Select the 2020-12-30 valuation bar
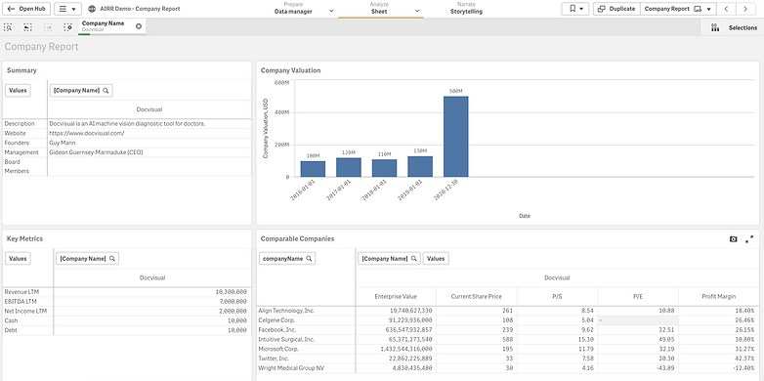Viewport: 764px width, 381px height. (x=455, y=137)
